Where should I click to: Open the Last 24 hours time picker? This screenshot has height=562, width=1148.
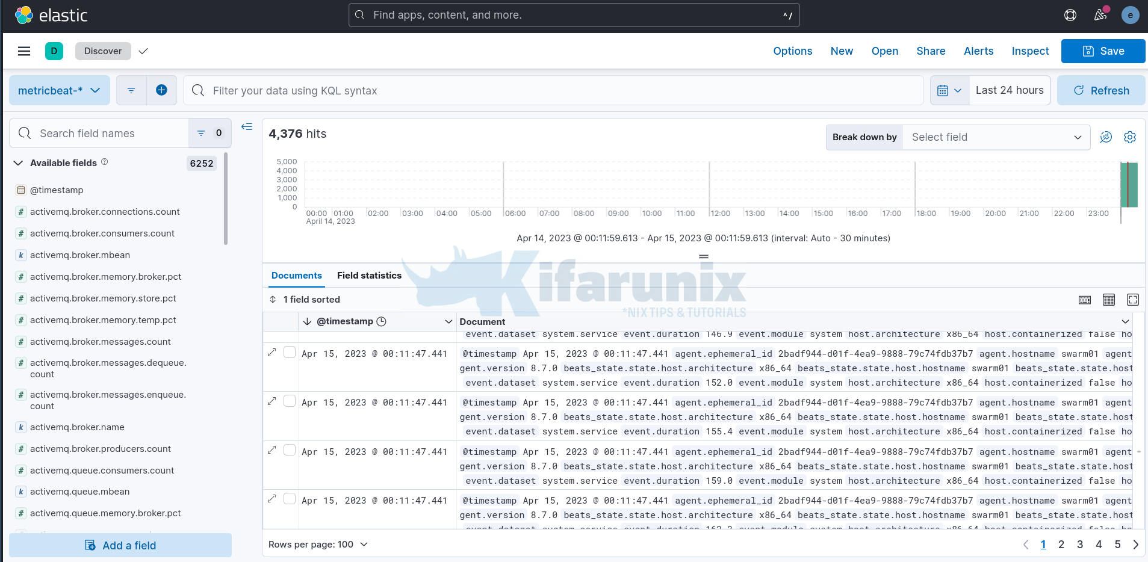coord(1010,90)
